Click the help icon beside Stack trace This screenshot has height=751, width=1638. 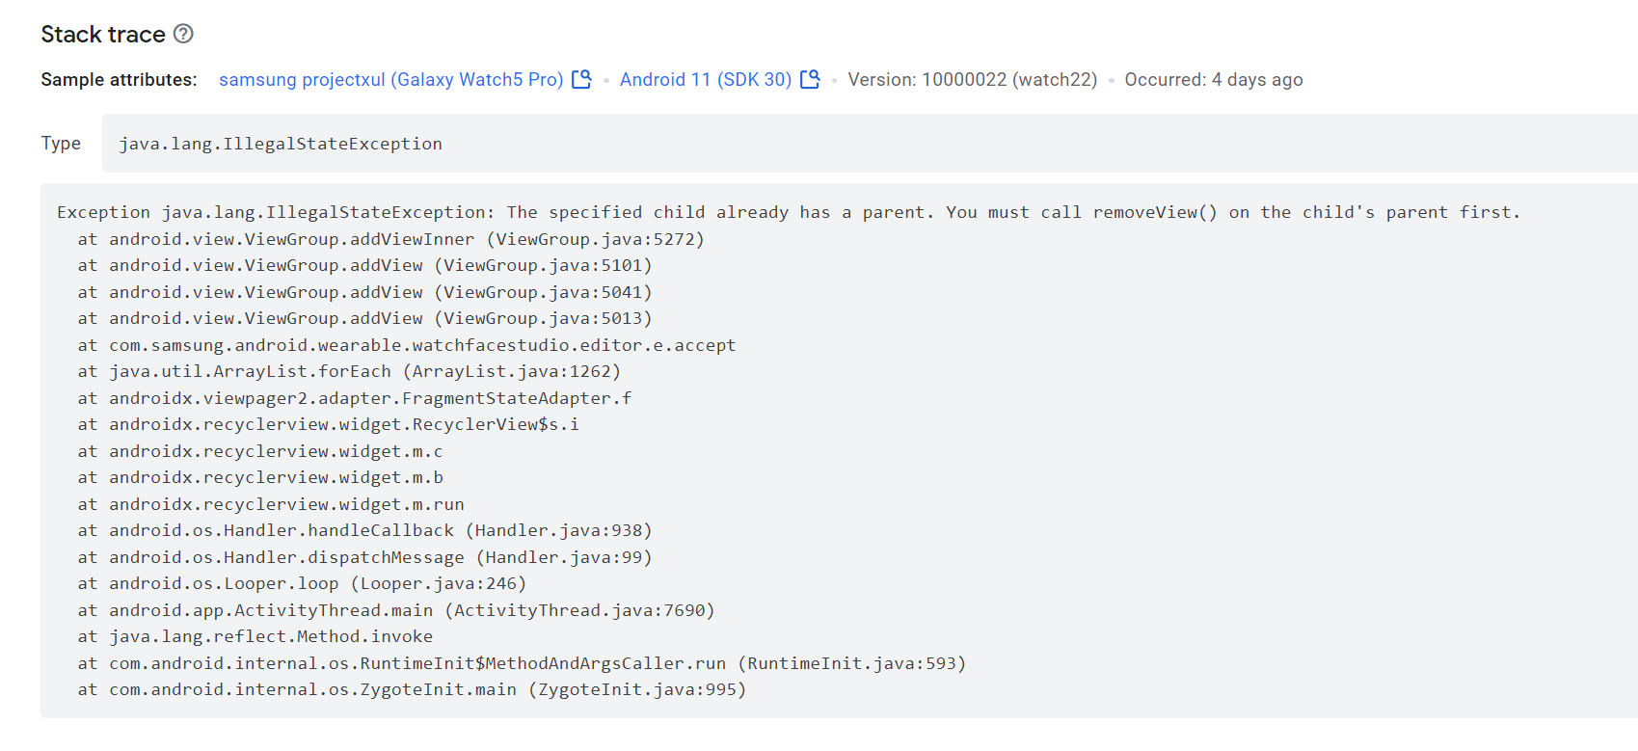[183, 34]
